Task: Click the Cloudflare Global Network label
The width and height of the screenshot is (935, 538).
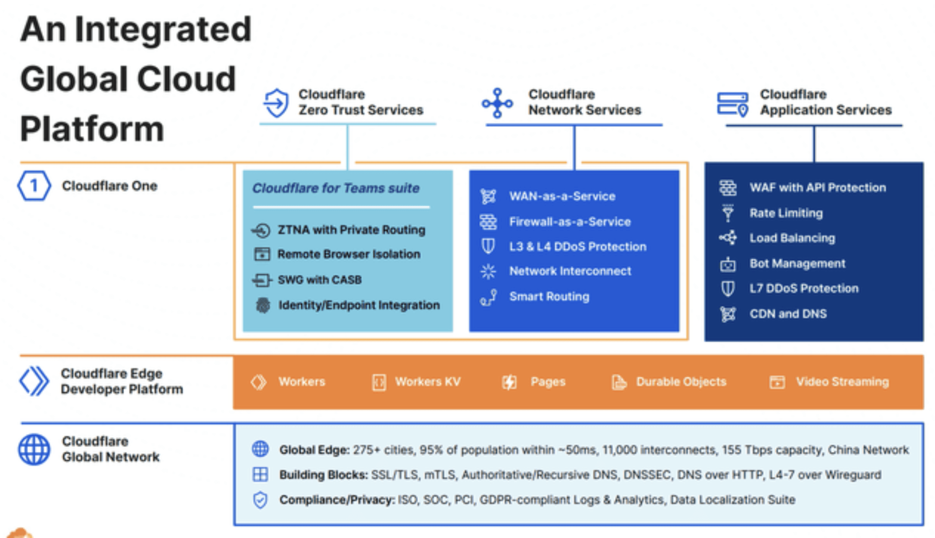Action: tap(111, 449)
